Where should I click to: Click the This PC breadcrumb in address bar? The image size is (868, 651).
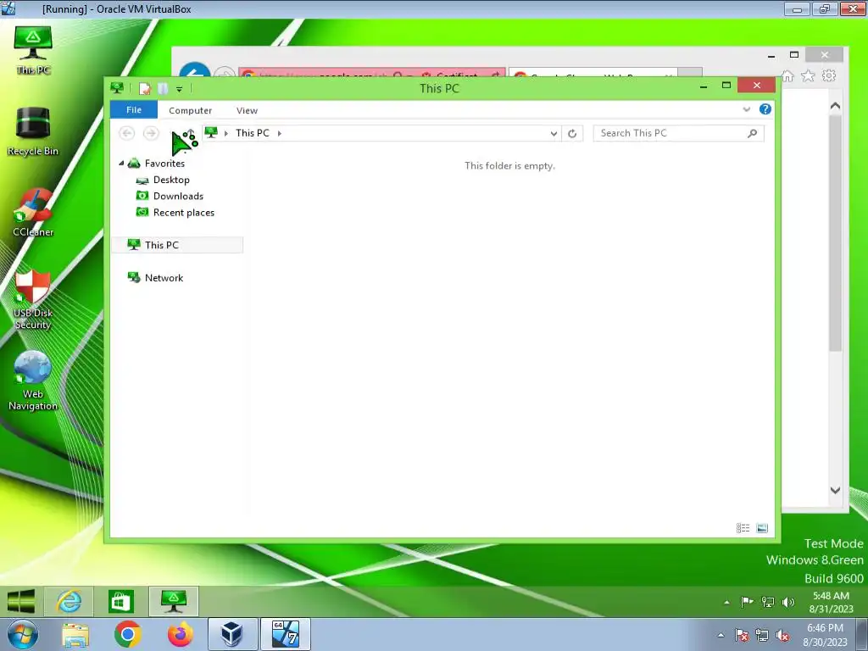[253, 133]
